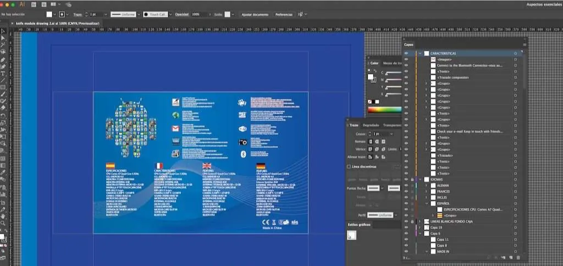Image resolution: width=563 pixels, height=266 pixels.
Task: Hide the Capa 19 layer
Action: [x=406, y=228]
